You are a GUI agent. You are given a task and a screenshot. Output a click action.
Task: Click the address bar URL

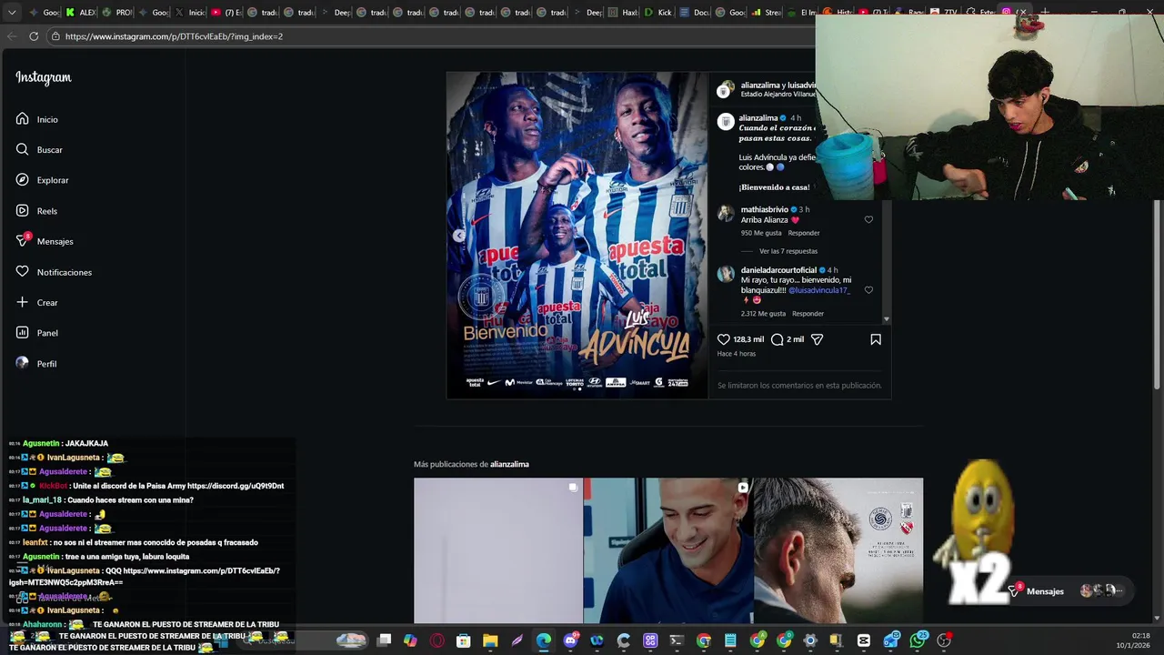174,36
